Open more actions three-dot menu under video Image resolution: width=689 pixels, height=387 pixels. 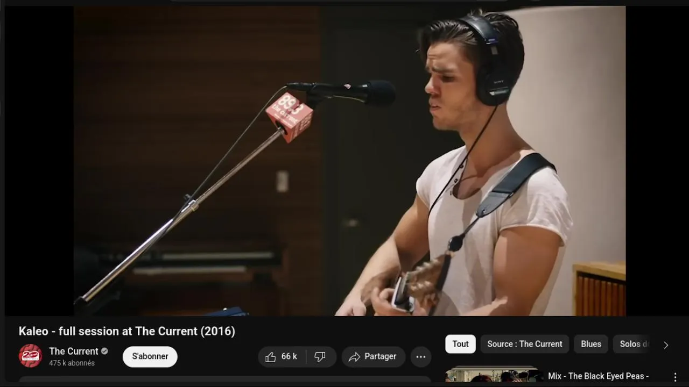(421, 356)
